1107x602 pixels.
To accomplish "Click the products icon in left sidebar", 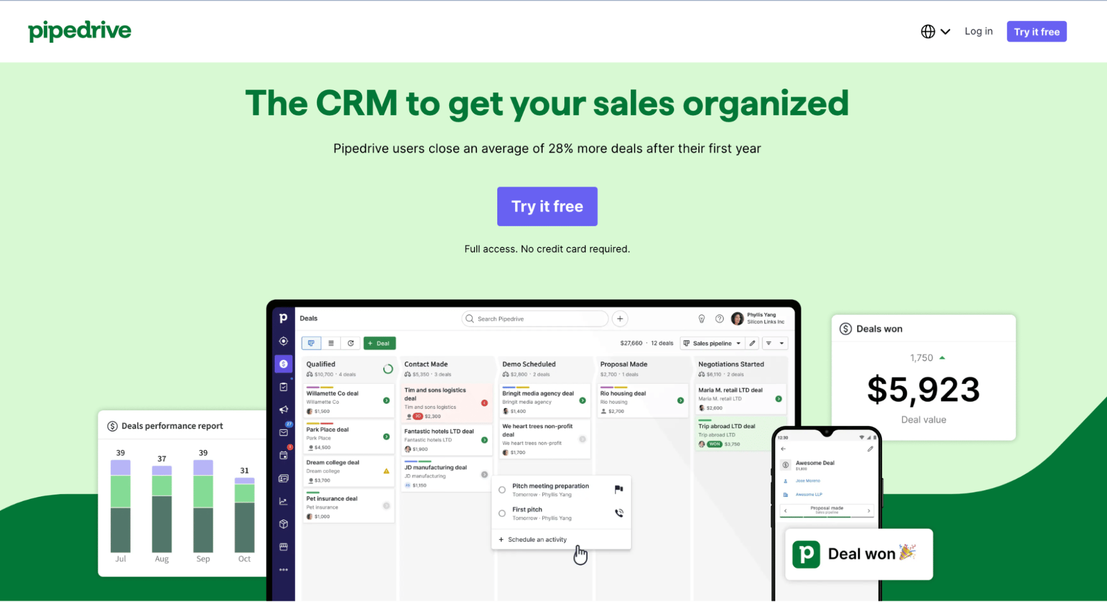I will [285, 523].
